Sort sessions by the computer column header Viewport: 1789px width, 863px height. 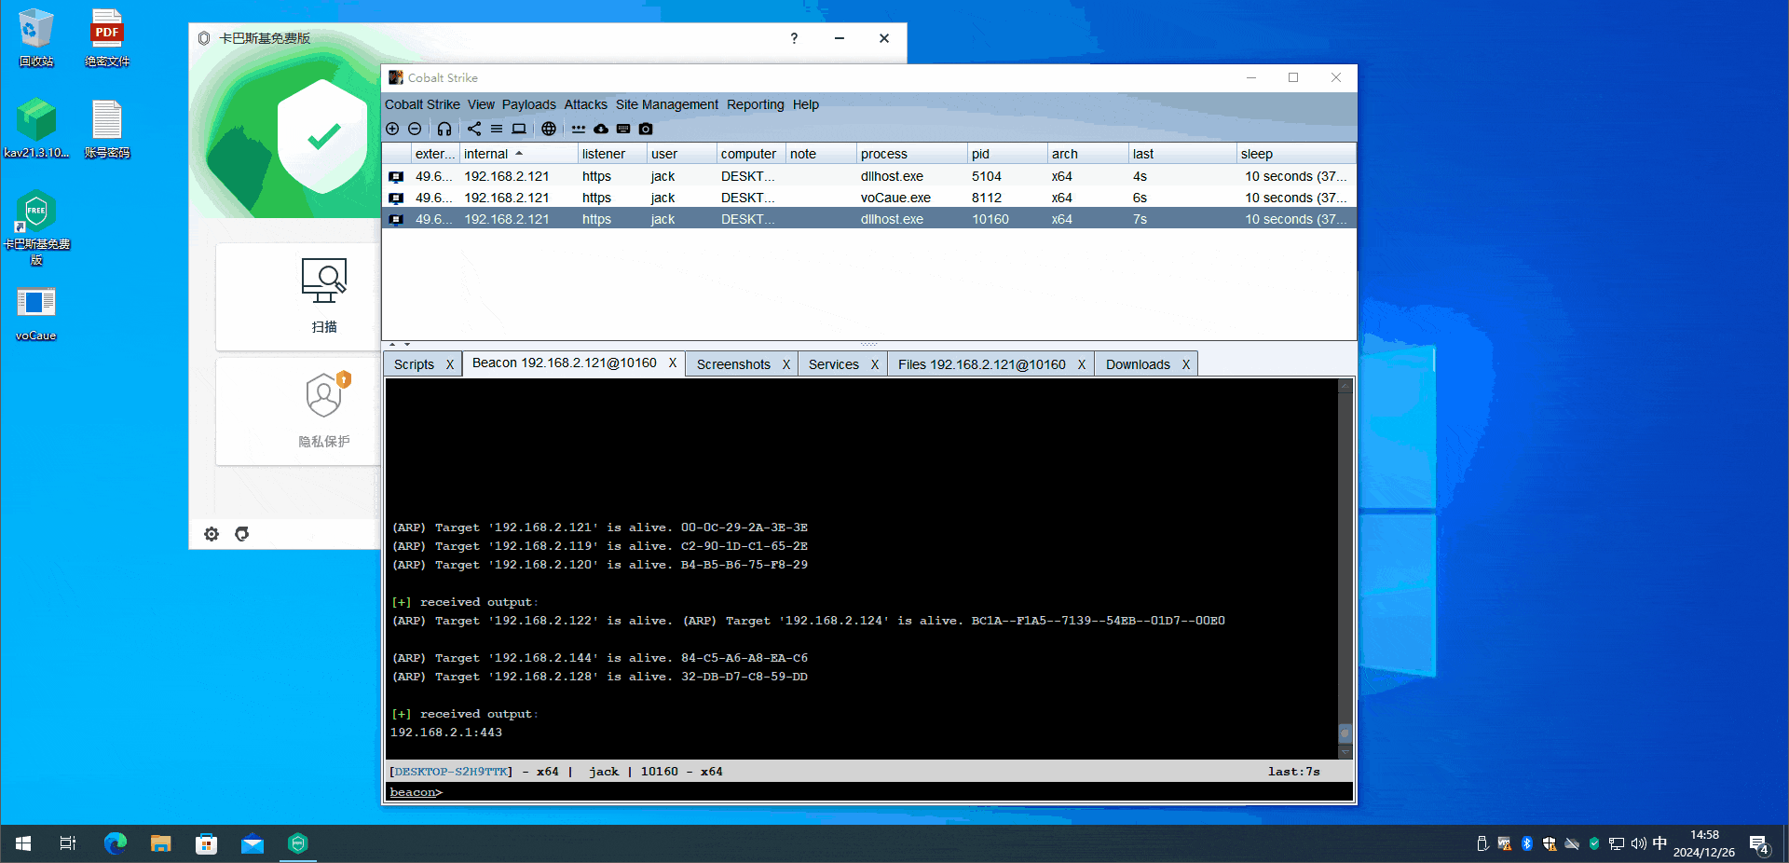tap(751, 154)
